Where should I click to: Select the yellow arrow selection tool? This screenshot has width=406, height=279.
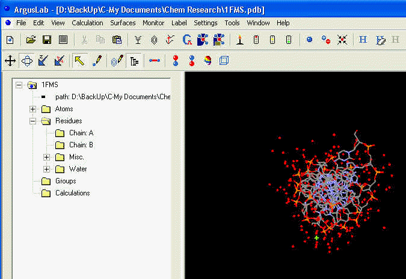79,60
